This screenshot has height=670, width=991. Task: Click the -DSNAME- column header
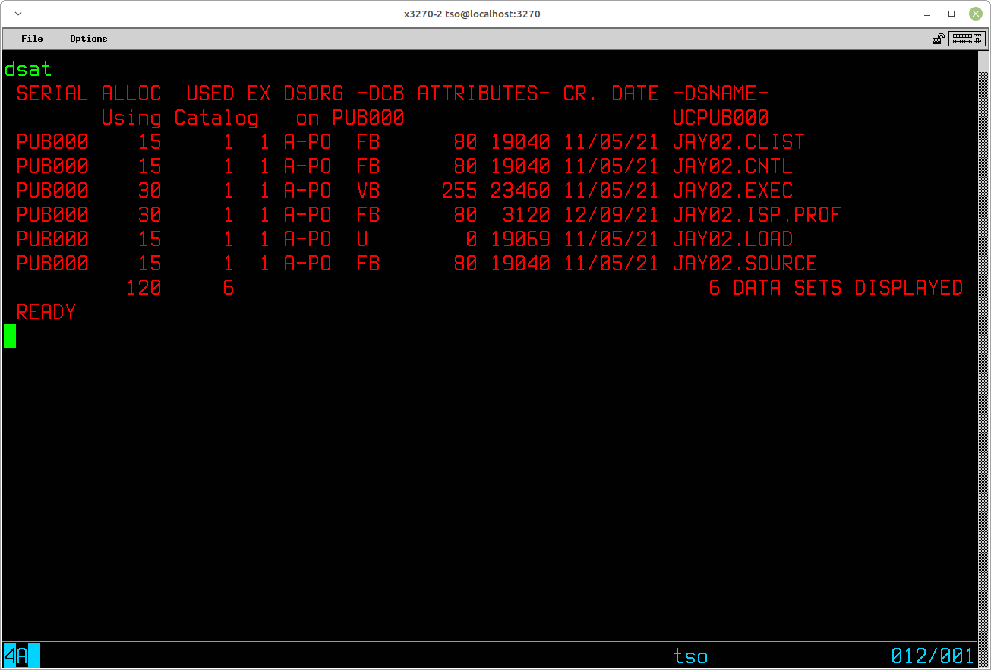pyautogui.click(x=721, y=93)
